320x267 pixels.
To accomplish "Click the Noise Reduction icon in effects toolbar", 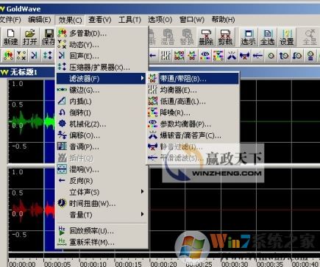I will 218,56.
